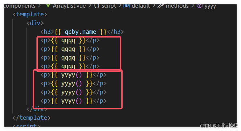Screen dimensions: 241x131
Task: Click the cube method icon before yyyy
Action: (x=200, y=6)
